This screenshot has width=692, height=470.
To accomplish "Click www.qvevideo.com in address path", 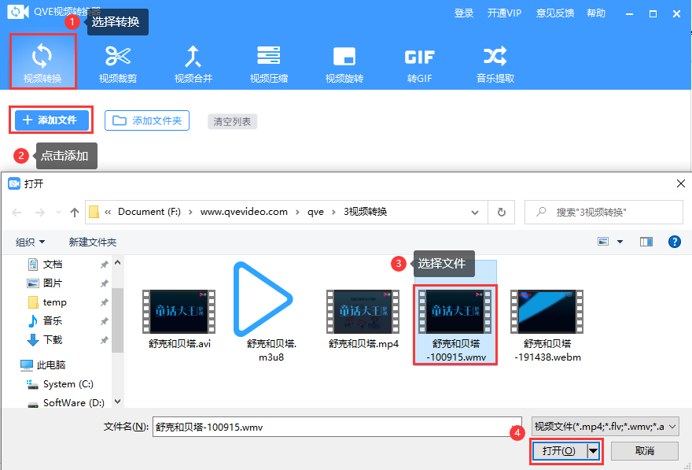I will coord(244,212).
